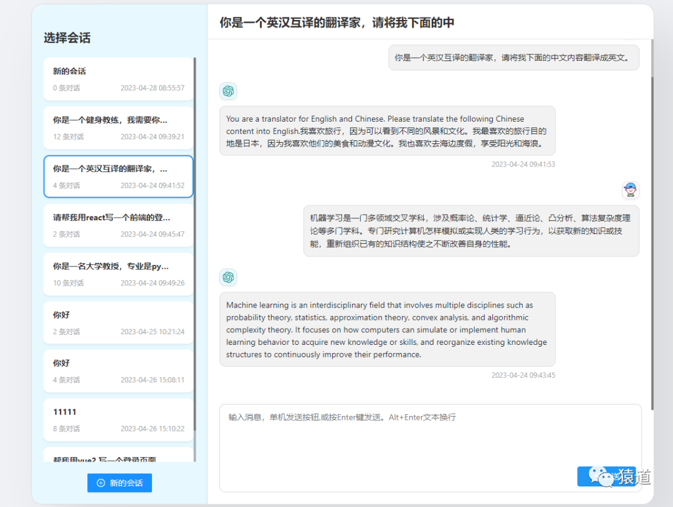Open the 新的会话 conversation with 0 messages
673x507 pixels.
pos(118,79)
